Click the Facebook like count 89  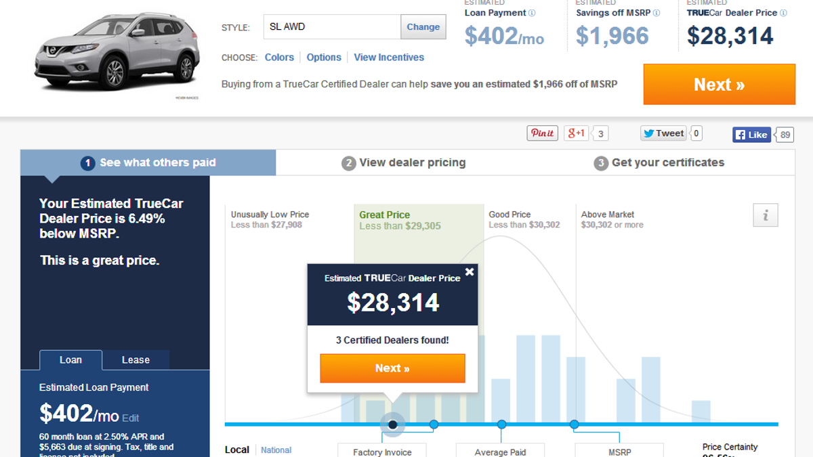pos(785,135)
